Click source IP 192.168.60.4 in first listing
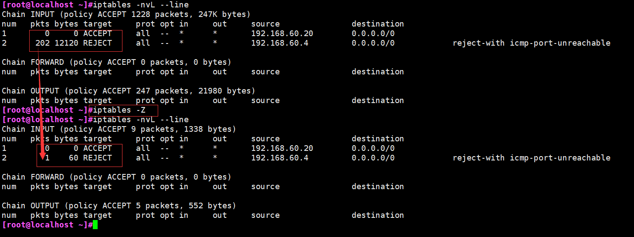Image resolution: width=634 pixels, height=237 pixels. tap(280, 43)
